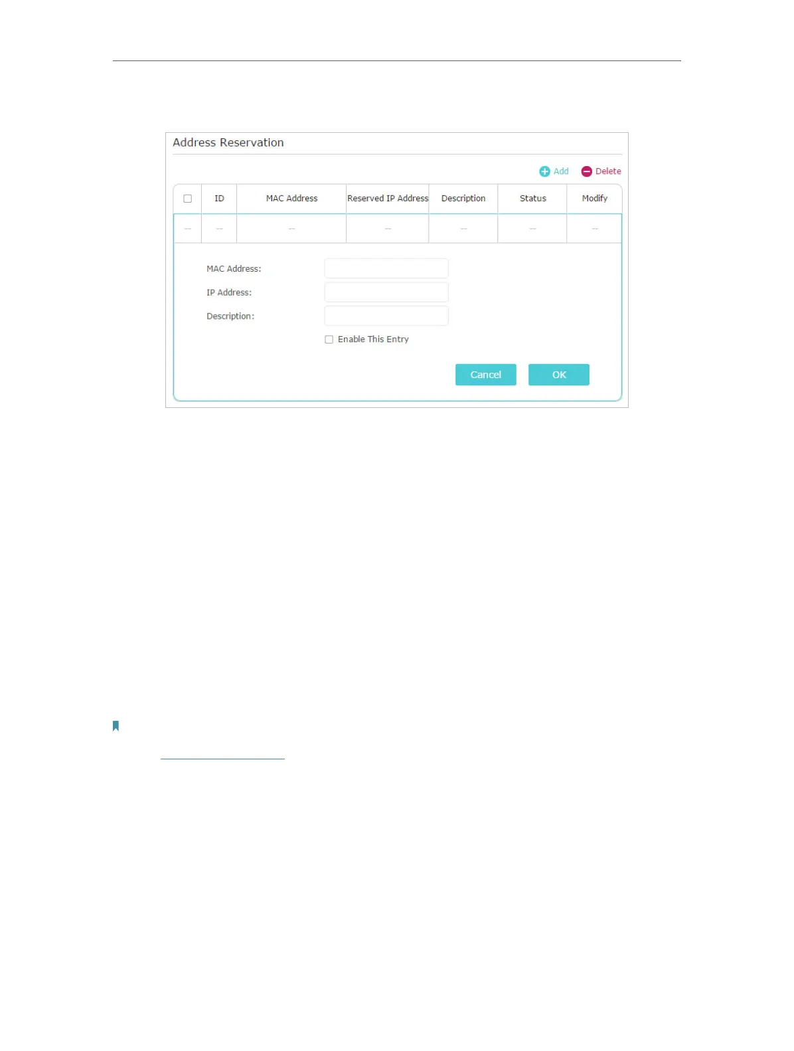The height and width of the screenshot is (1051, 794).
Task: Click the 'Description:' form label
Action: click(230, 316)
